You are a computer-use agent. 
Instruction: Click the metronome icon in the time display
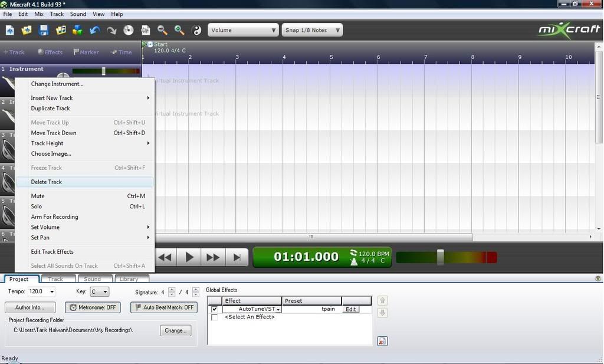(354, 262)
